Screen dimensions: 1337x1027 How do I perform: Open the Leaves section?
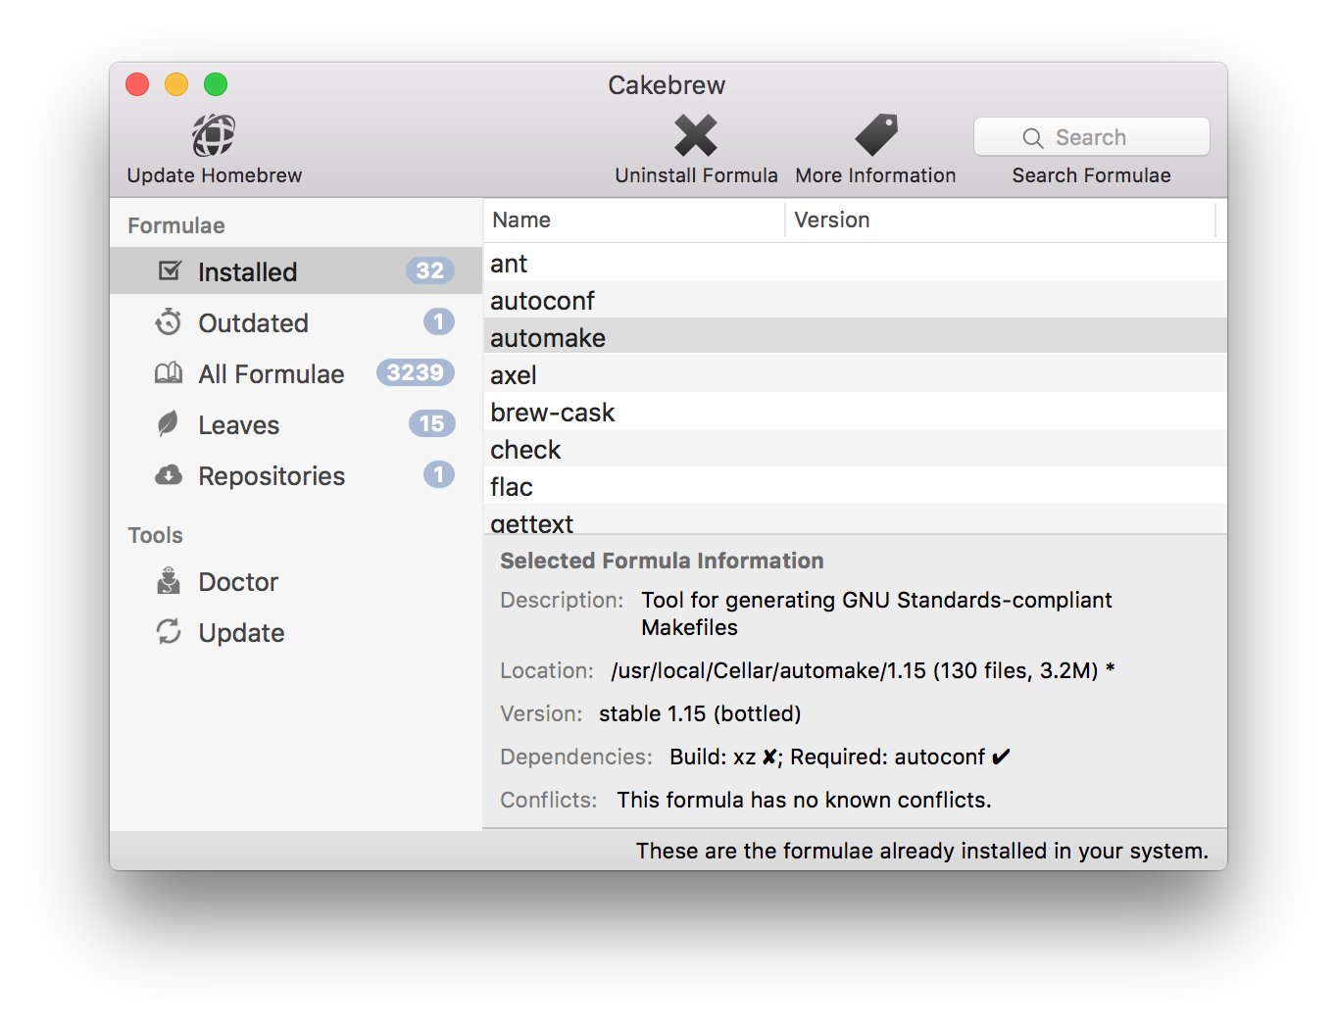pos(296,424)
